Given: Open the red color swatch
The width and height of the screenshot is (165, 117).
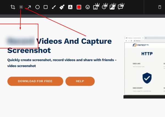Looking at the screenshot, I should tap(79, 7).
